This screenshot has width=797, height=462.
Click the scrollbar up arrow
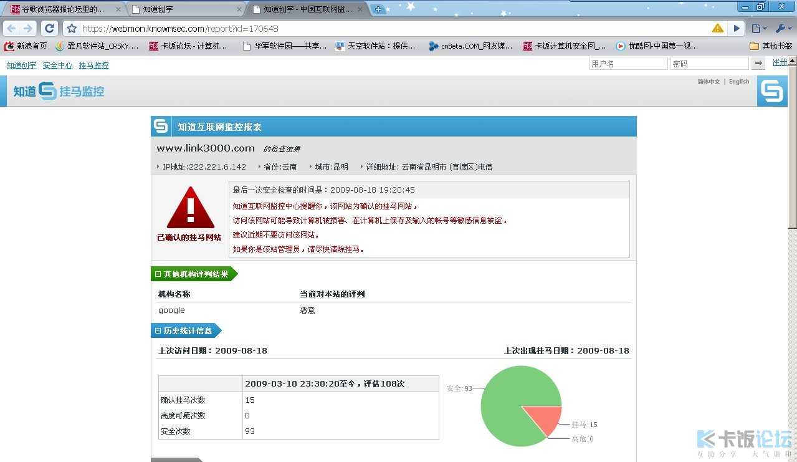coord(792,60)
